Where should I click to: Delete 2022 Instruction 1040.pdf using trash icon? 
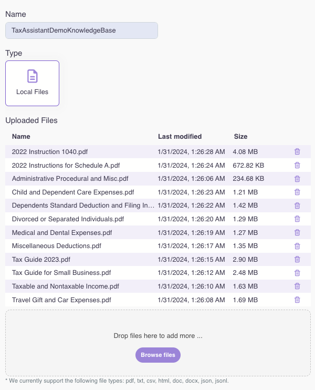click(297, 152)
